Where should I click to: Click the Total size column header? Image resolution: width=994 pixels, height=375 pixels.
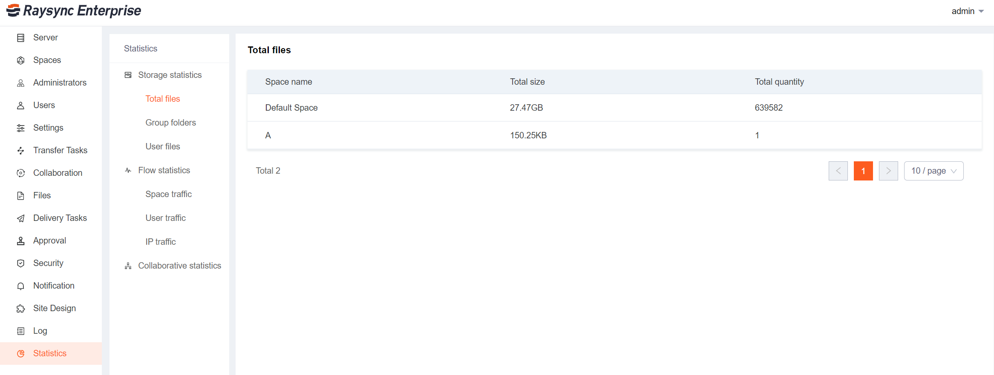click(527, 82)
